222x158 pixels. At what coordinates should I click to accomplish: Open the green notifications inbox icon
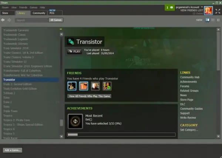tap(169, 7)
